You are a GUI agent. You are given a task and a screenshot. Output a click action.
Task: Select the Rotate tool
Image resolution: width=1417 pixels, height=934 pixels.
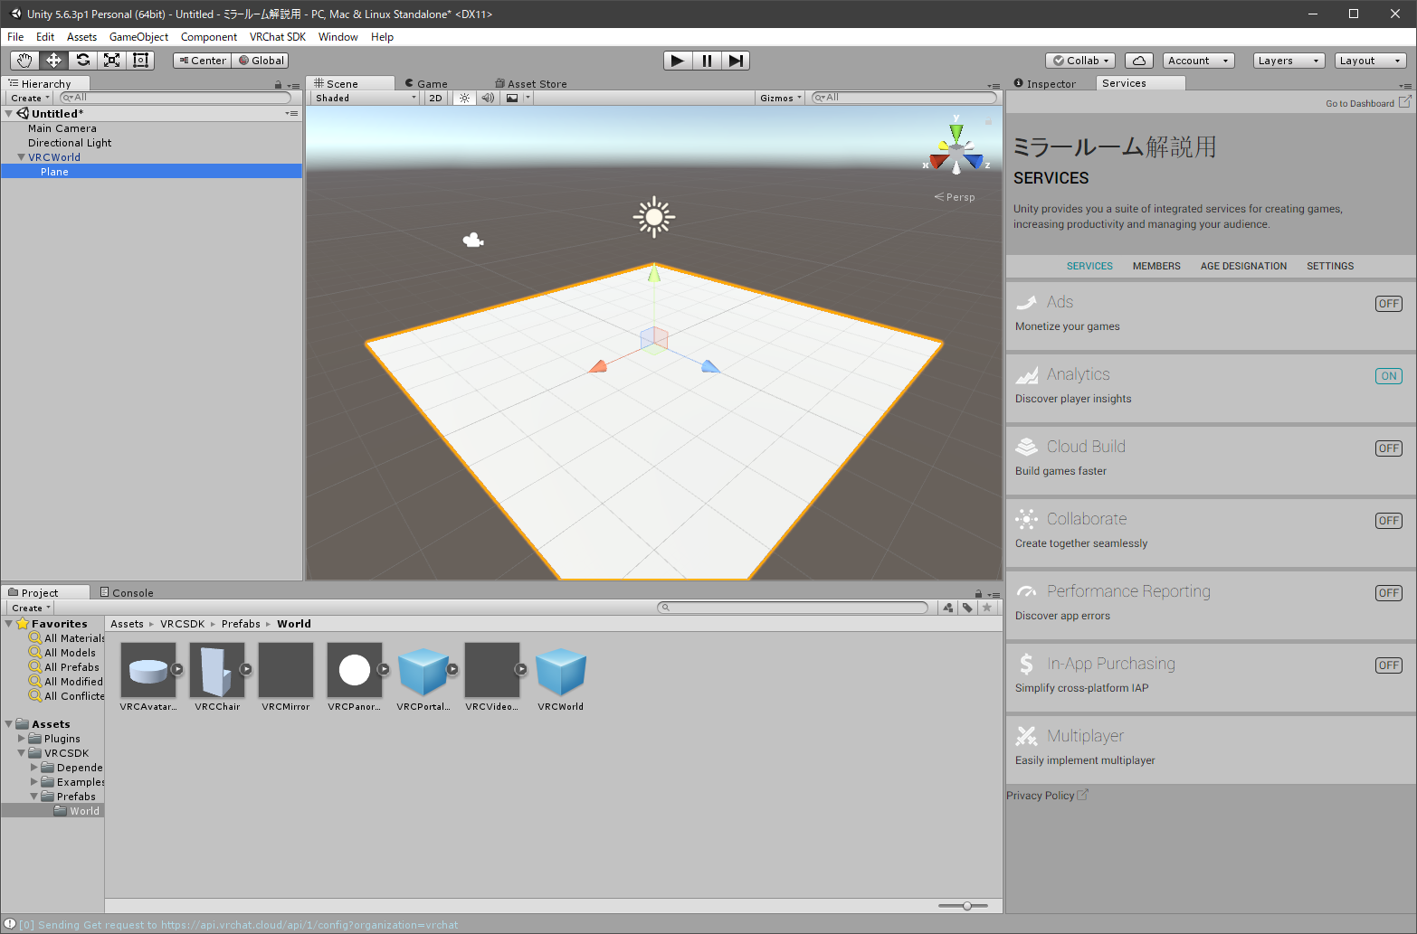click(82, 61)
